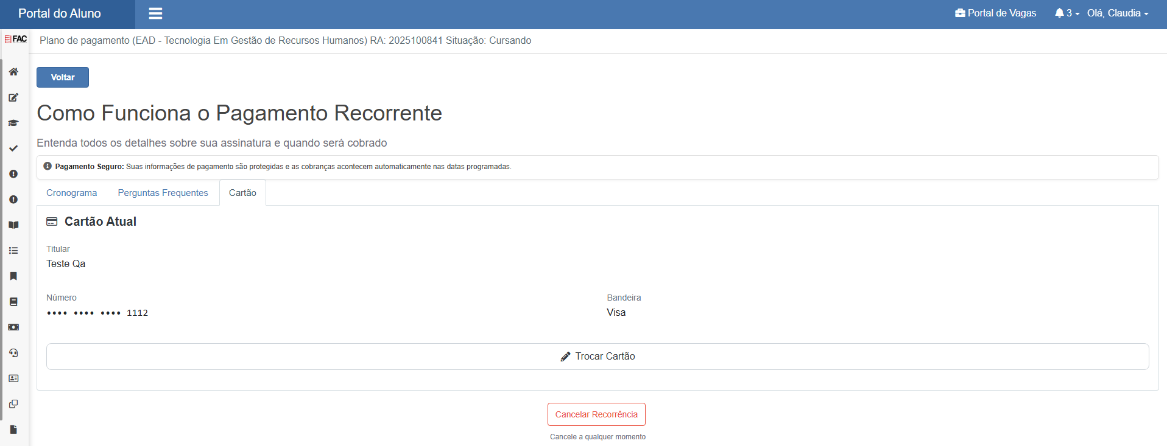The height and width of the screenshot is (446, 1167).
Task: Click the Voltar button
Action: pos(63,77)
